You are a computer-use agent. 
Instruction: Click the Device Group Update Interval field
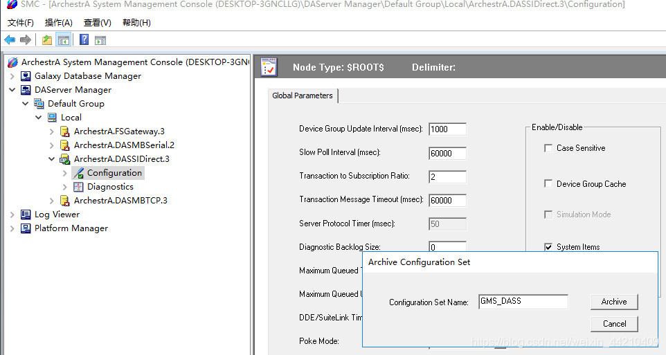[448, 129]
